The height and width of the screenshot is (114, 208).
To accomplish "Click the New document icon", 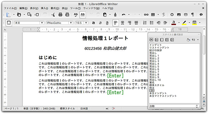I will tap(9, 15).
